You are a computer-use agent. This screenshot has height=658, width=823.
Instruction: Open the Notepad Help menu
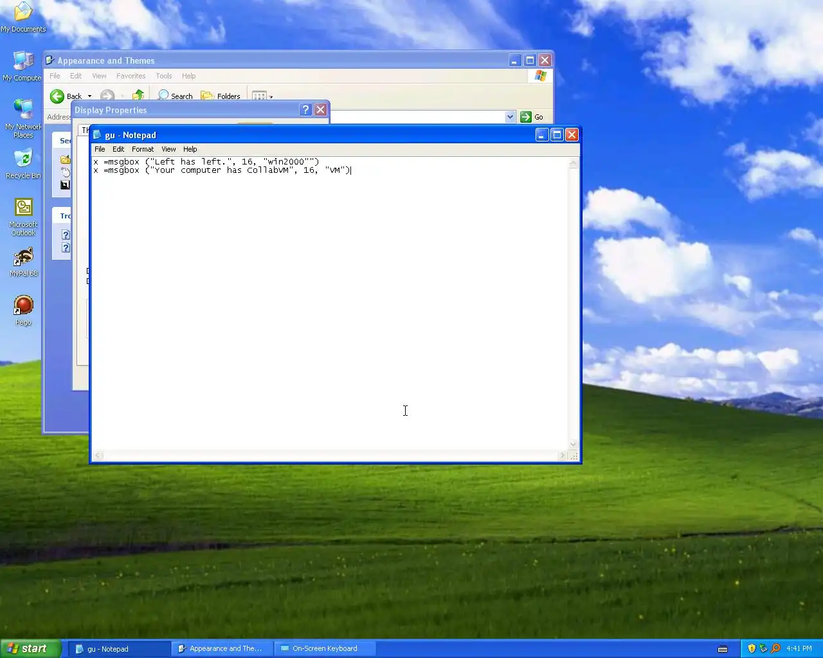[x=190, y=149]
